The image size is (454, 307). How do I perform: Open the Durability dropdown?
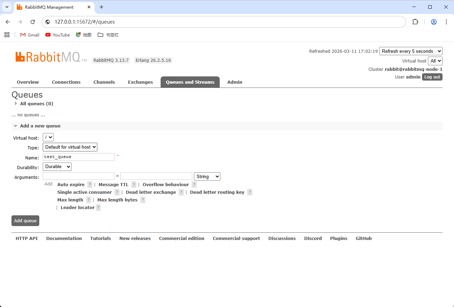(57, 167)
